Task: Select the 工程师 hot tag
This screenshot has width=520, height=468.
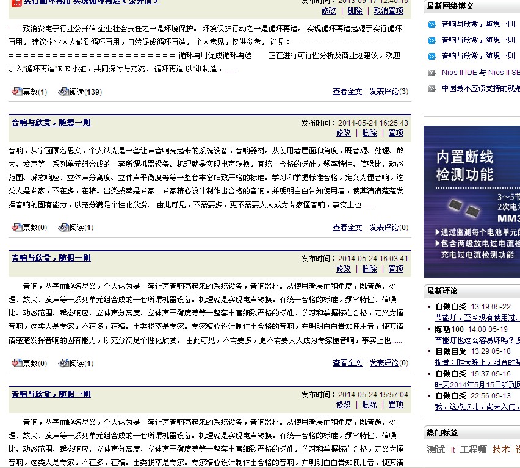Action: pyautogui.click(x=473, y=450)
